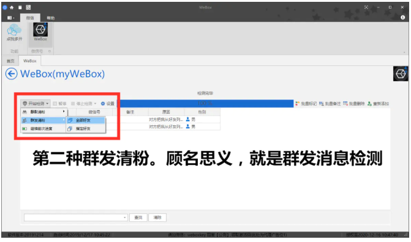
Task: Choose 群发清粉 in the menu
Action: pos(43,120)
